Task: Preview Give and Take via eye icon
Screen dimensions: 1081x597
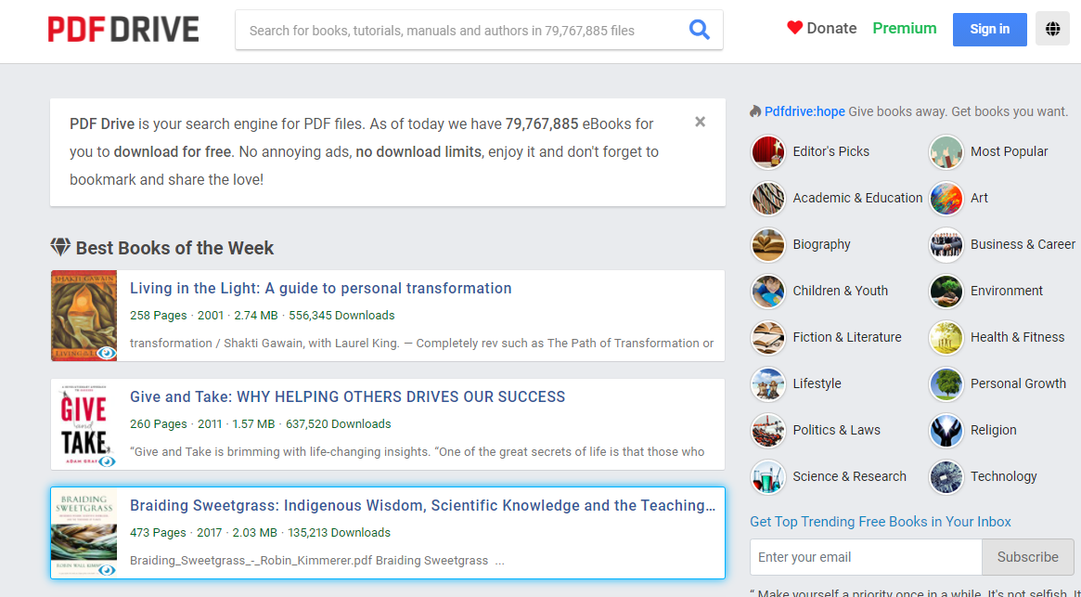Action: click(x=107, y=461)
